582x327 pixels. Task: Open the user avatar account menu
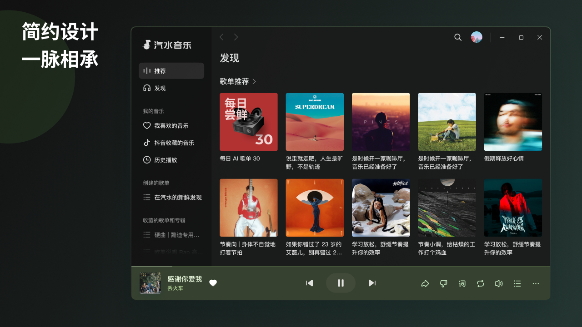(477, 37)
